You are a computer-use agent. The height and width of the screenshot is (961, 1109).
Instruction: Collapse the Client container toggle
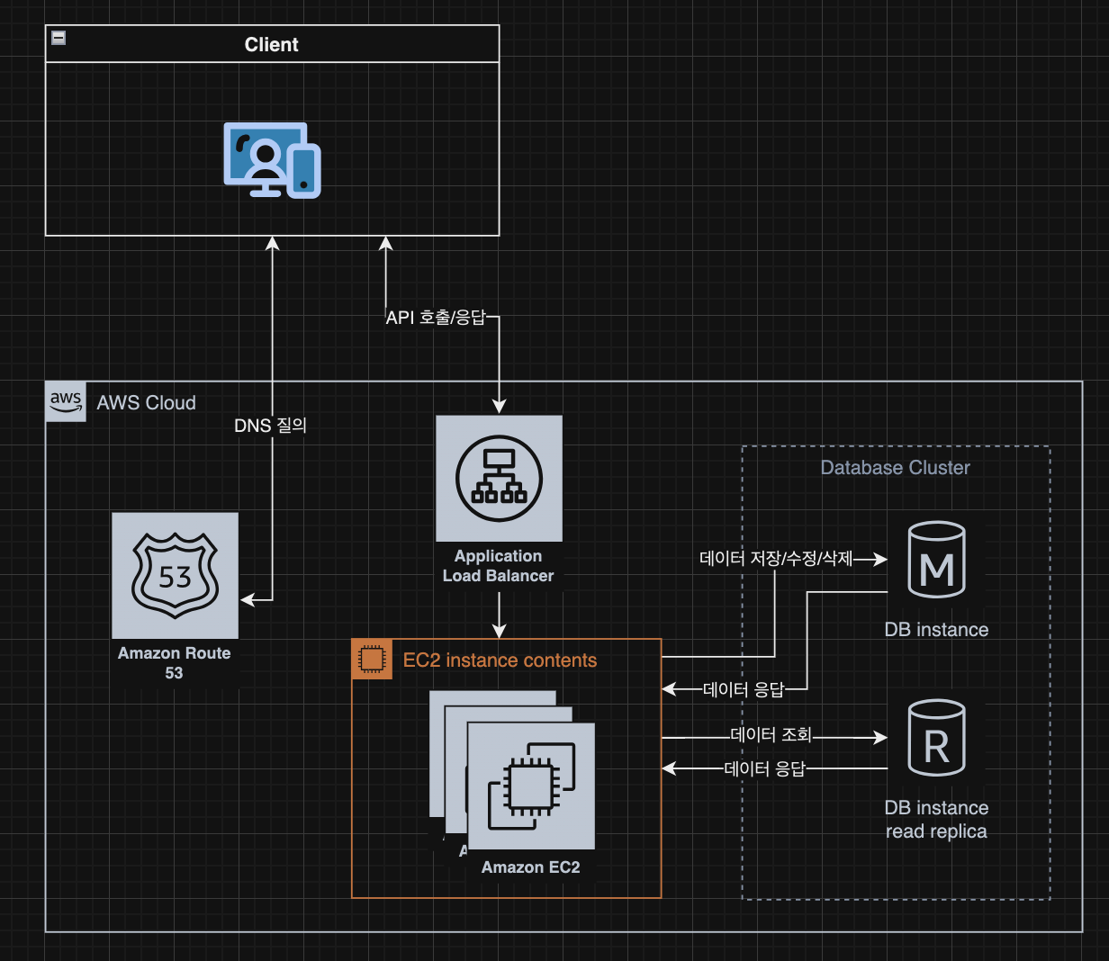point(59,37)
